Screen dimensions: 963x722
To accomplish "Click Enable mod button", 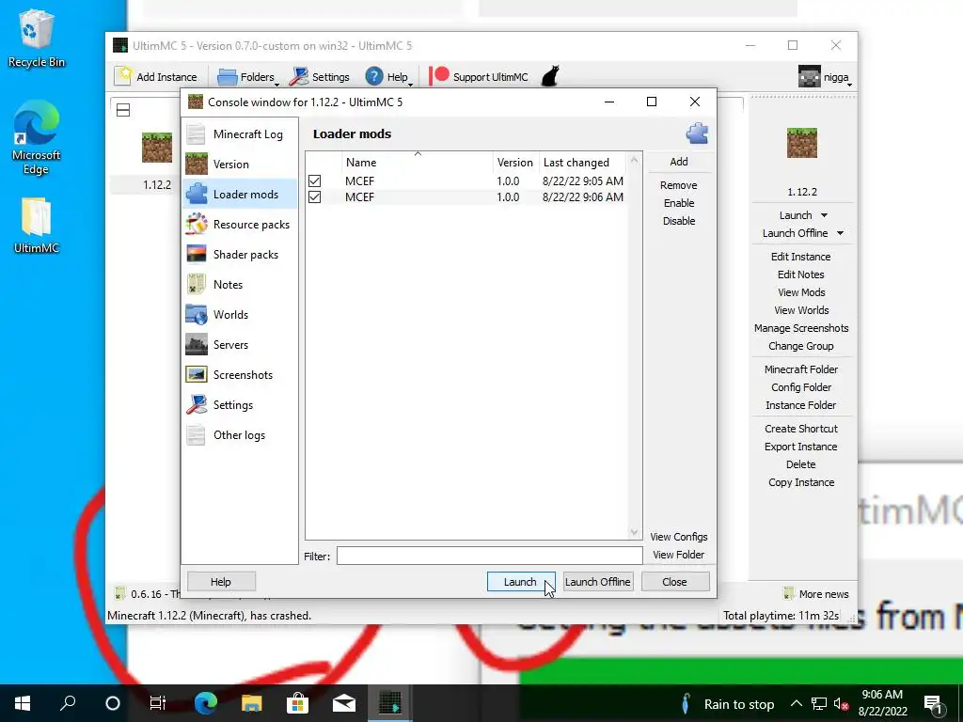I will [x=679, y=203].
